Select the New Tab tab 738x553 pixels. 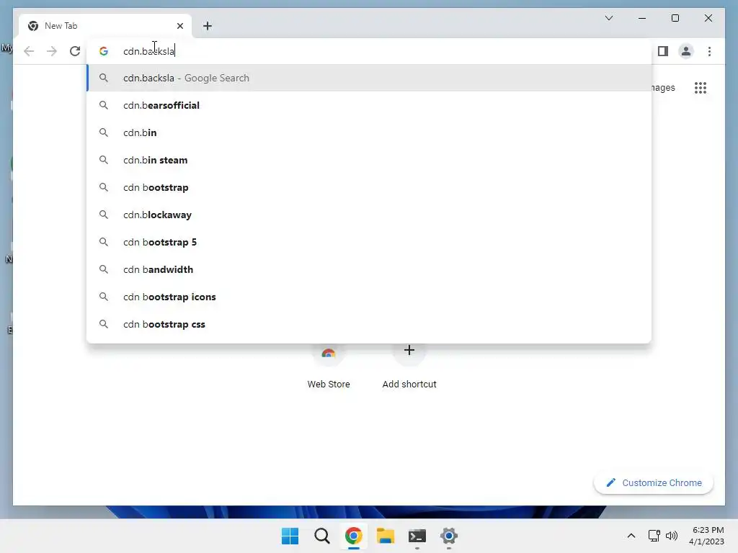pos(105,26)
